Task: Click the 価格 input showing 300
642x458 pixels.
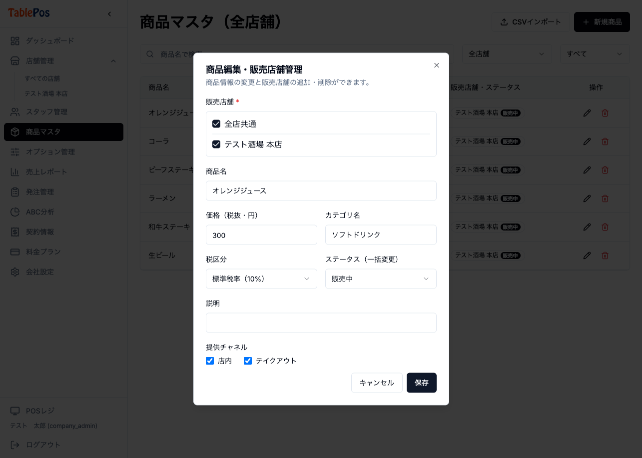Action: tap(261, 235)
